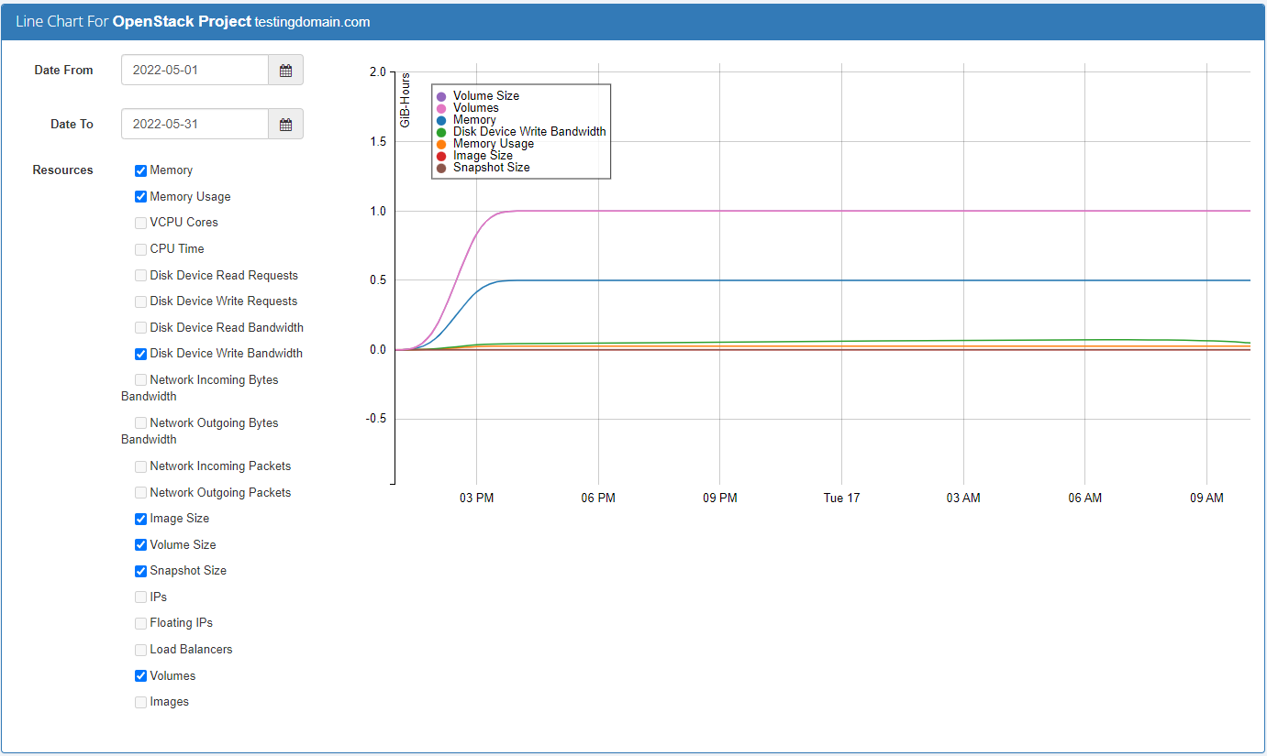Enable the CPU Time checkbox
Image resolution: width=1267 pixels, height=756 pixels.
pyautogui.click(x=140, y=249)
